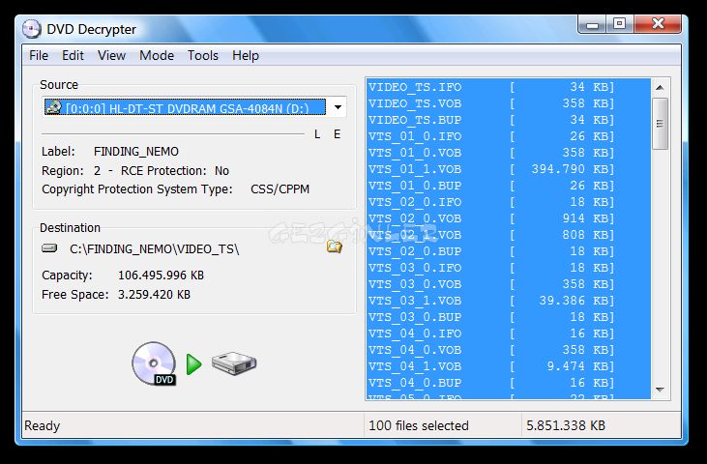
Task: Start decrypting with the DVD-to-hard-disk button
Action: [x=194, y=364]
